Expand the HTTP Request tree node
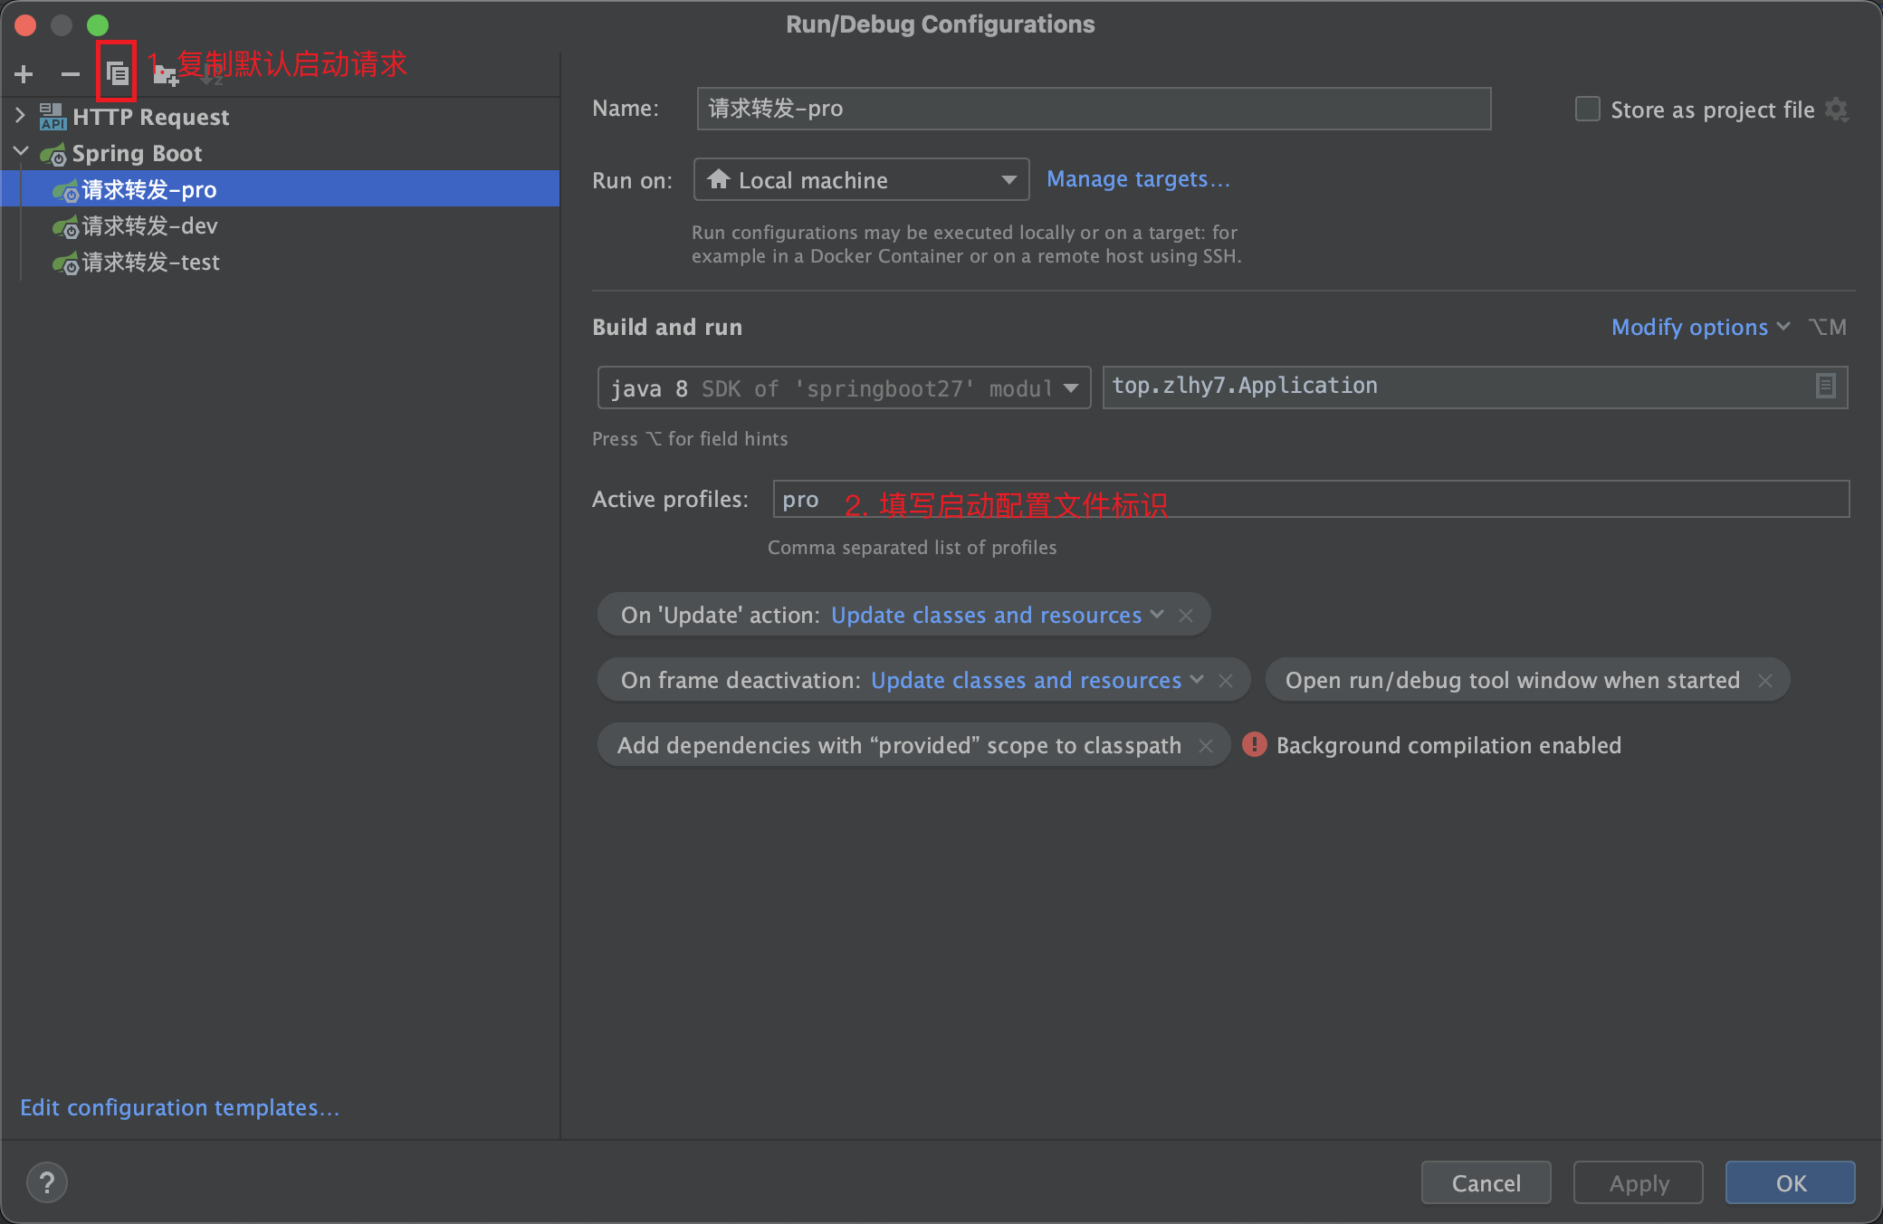The image size is (1883, 1224). click(20, 116)
